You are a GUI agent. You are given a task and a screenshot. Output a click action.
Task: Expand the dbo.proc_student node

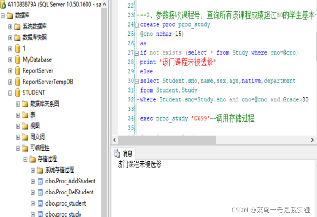[x=33, y=203]
